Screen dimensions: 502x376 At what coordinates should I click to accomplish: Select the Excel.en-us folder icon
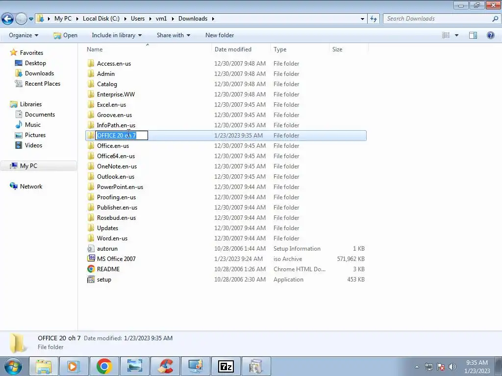91,105
